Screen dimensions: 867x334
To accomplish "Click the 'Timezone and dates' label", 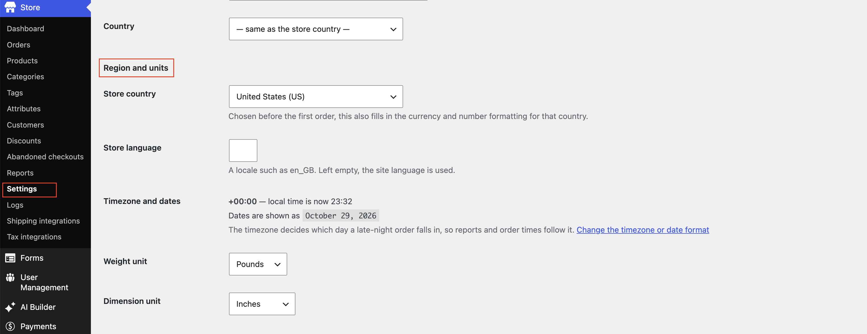I will (x=142, y=201).
